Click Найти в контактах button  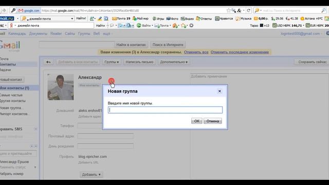131,45
